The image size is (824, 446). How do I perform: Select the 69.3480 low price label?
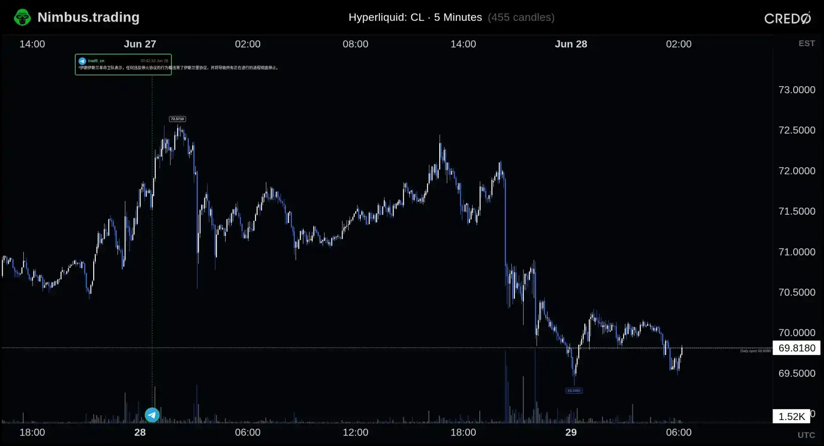click(x=574, y=391)
